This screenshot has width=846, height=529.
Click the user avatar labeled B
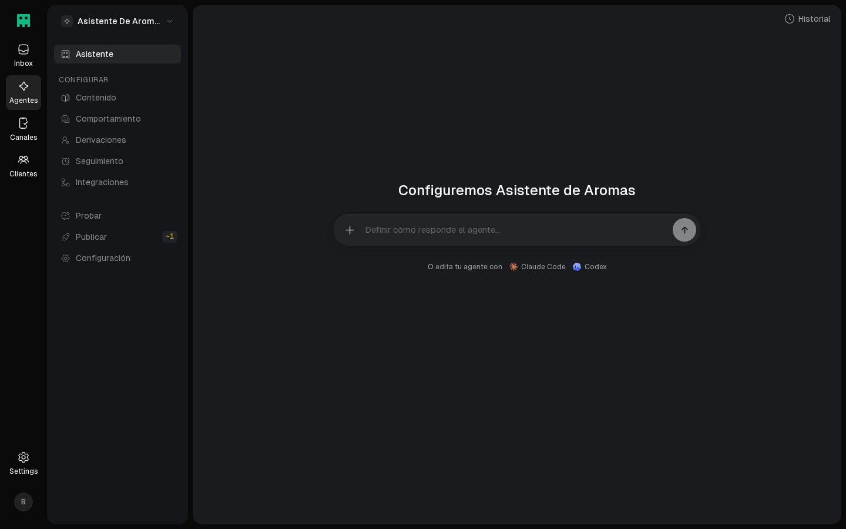[23, 502]
